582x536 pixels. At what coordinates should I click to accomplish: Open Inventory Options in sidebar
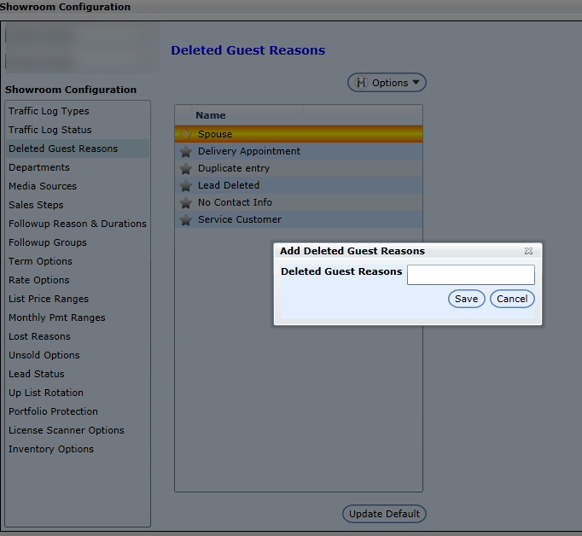pyautogui.click(x=51, y=449)
